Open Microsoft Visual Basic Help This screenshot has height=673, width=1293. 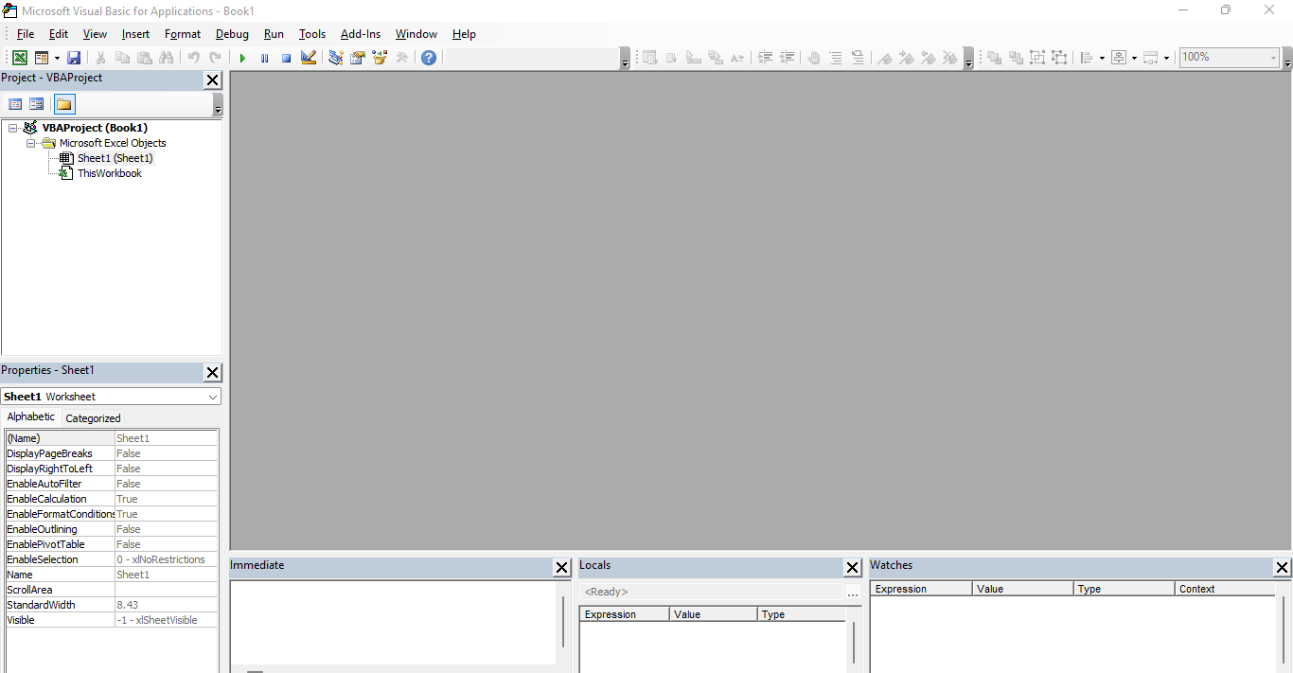tap(428, 57)
